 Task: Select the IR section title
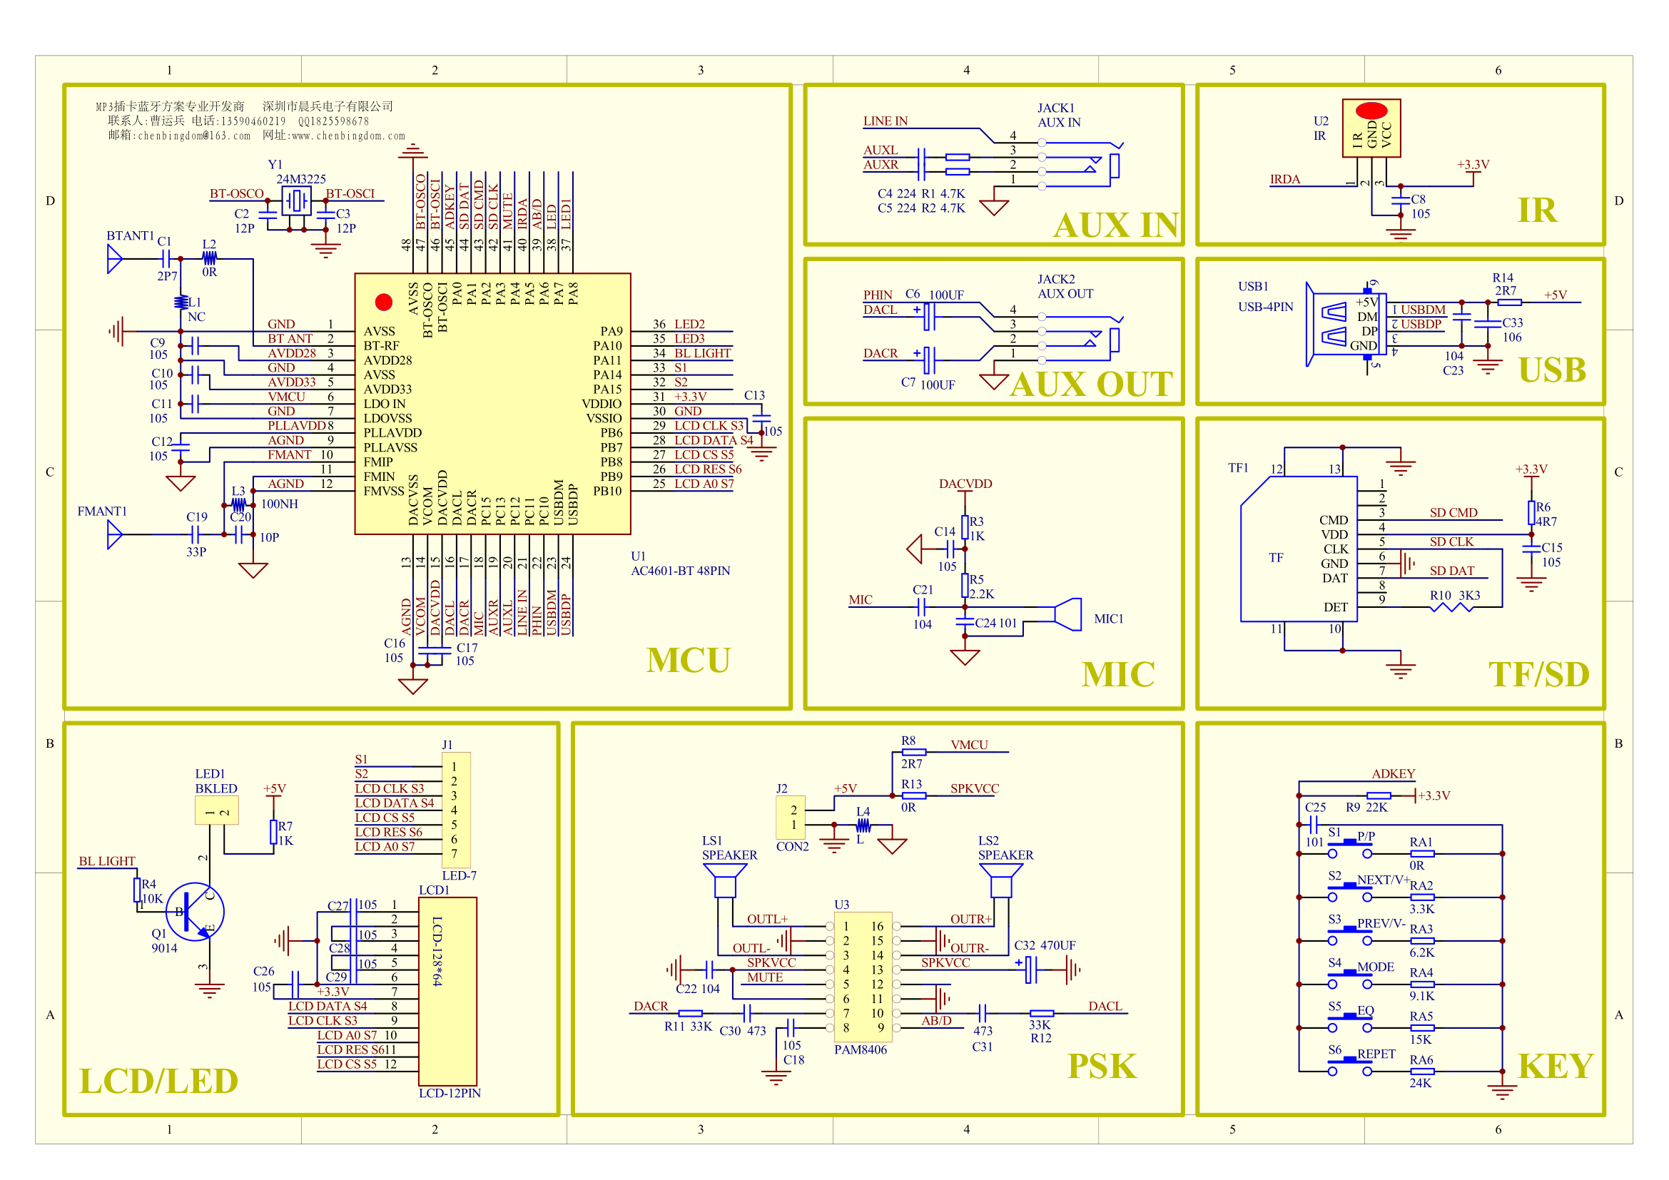pyautogui.click(x=1537, y=210)
